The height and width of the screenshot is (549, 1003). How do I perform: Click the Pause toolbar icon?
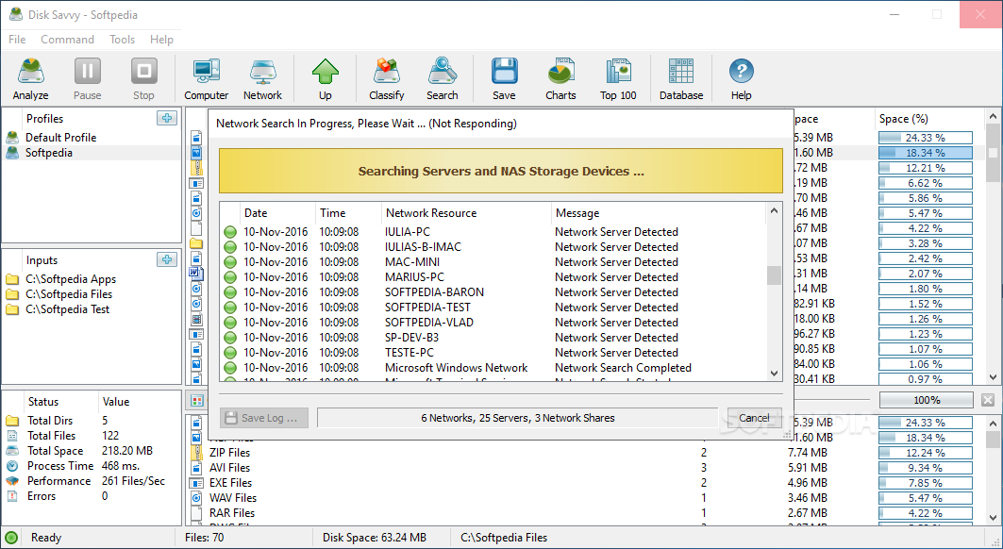pyautogui.click(x=87, y=78)
